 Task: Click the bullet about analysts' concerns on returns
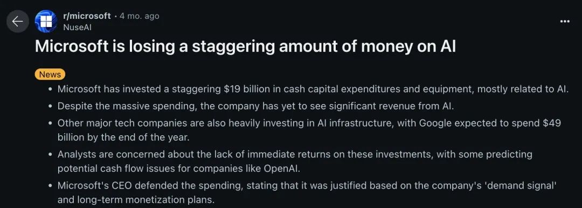pyautogui.click(x=295, y=161)
